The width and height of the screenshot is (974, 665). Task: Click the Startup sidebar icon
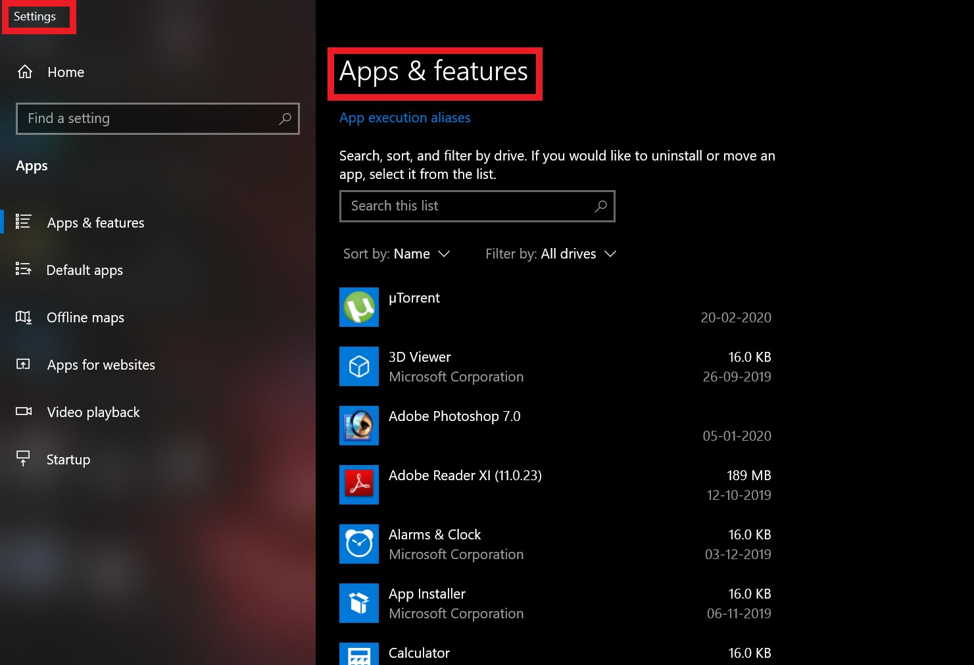(x=23, y=458)
